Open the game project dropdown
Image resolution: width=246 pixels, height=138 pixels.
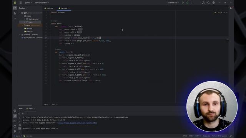[x=28, y=3]
